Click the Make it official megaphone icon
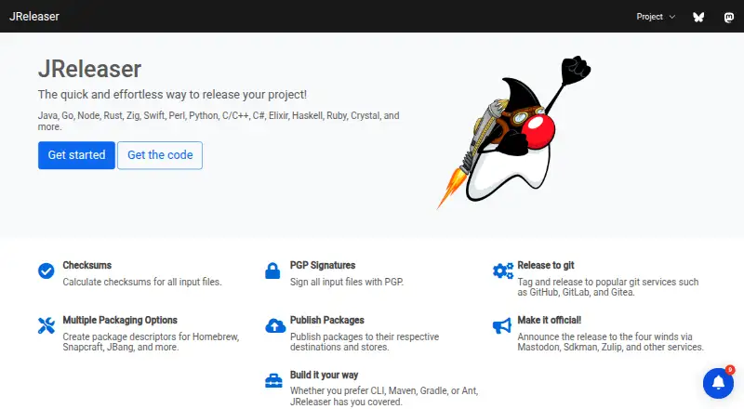Viewport: 744px width, 409px height. coord(502,325)
